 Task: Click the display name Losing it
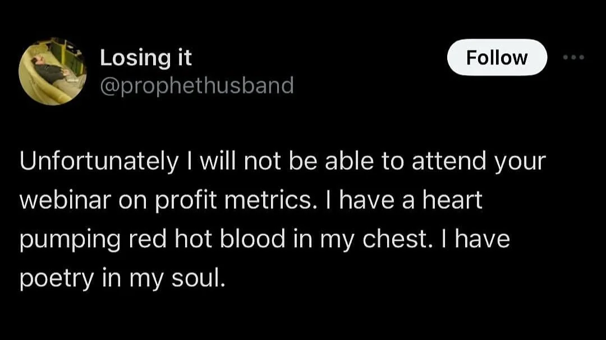(x=146, y=57)
